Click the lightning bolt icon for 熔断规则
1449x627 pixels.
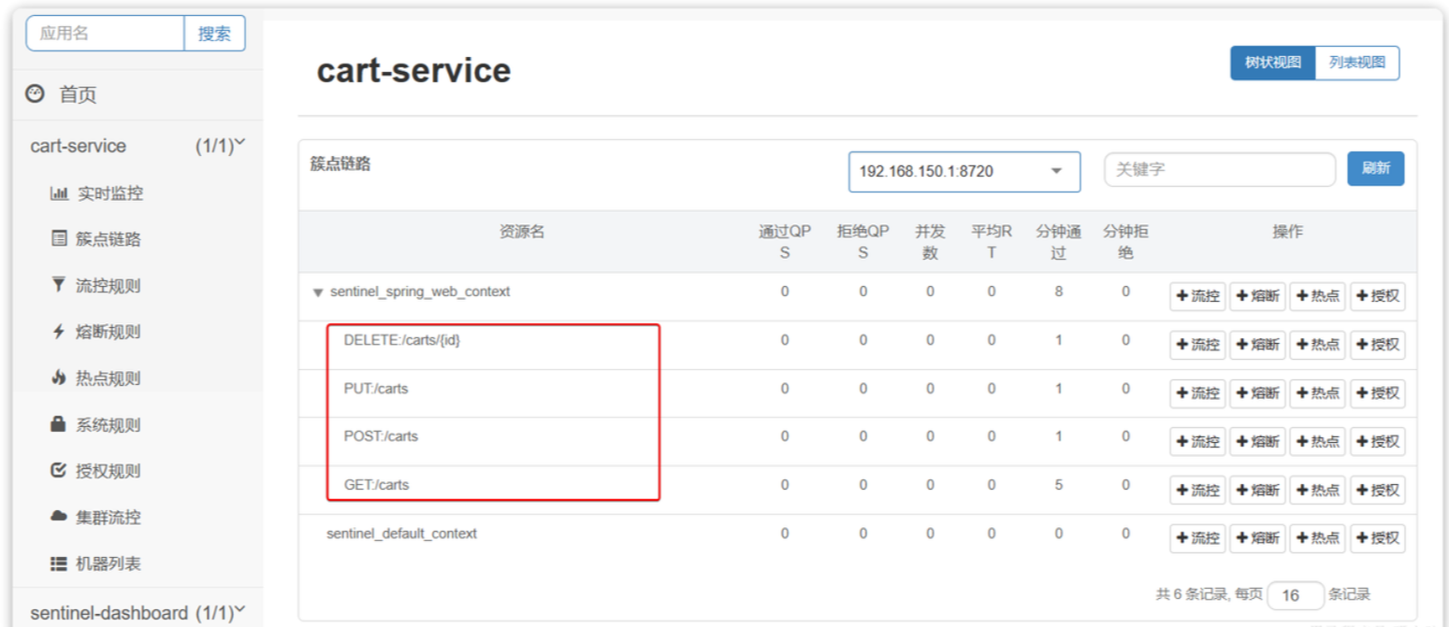tap(58, 332)
